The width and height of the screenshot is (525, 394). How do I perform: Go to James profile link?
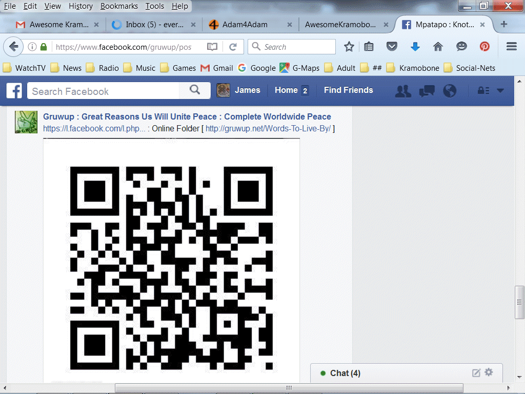pyautogui.click(x=248, y=90)
